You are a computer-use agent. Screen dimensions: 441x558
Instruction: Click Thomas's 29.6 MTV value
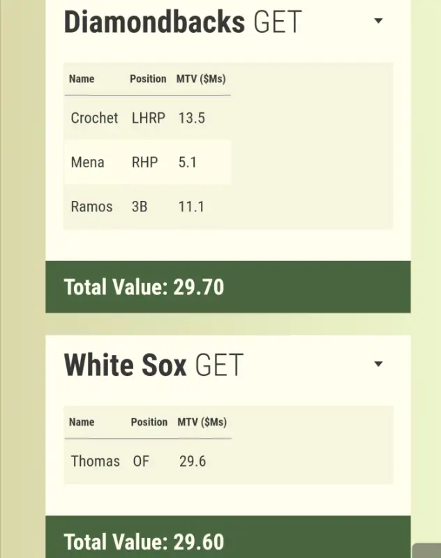[193, 461]
